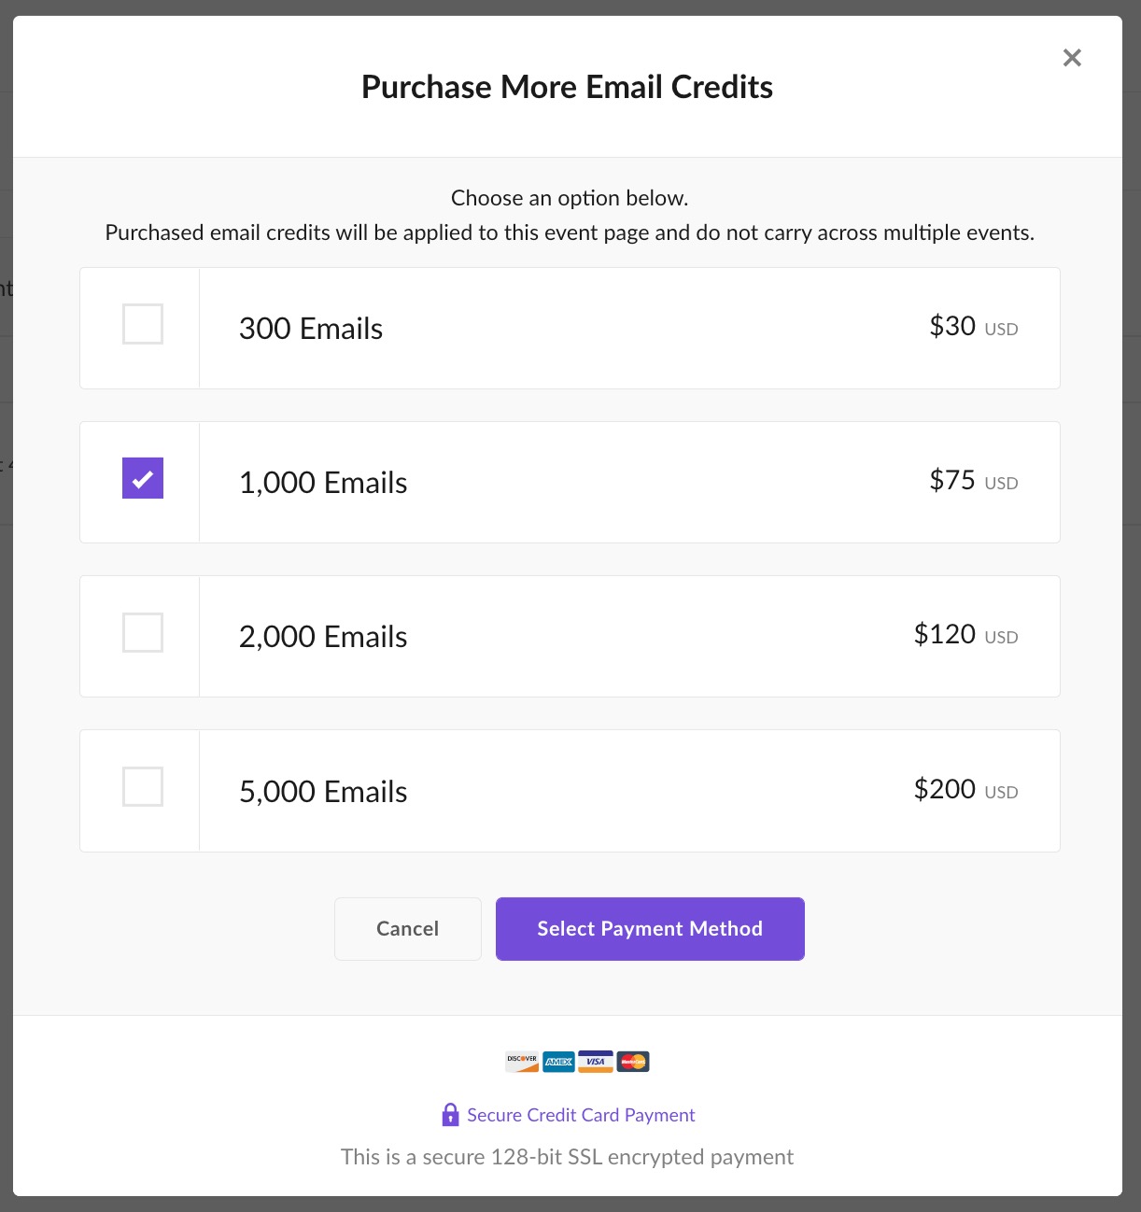
Task: Click the 300 Emails label text
Action: coord(311,329)
